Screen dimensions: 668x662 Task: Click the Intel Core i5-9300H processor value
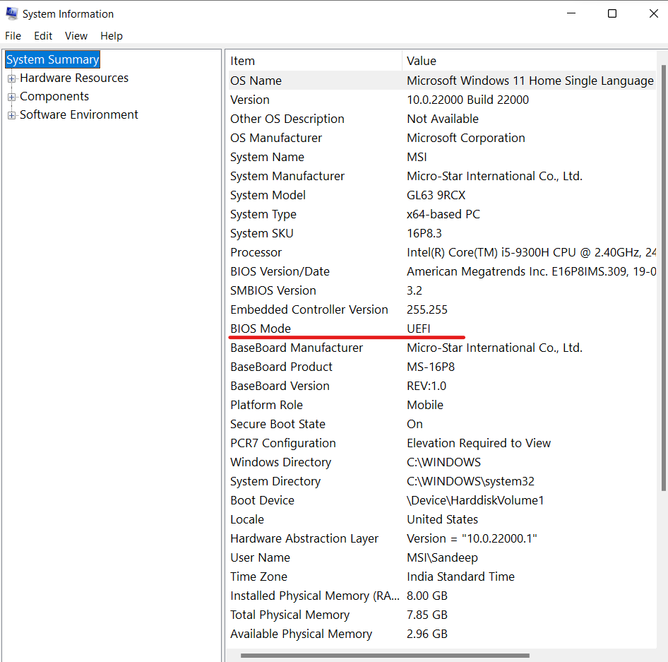pos(531,252)
